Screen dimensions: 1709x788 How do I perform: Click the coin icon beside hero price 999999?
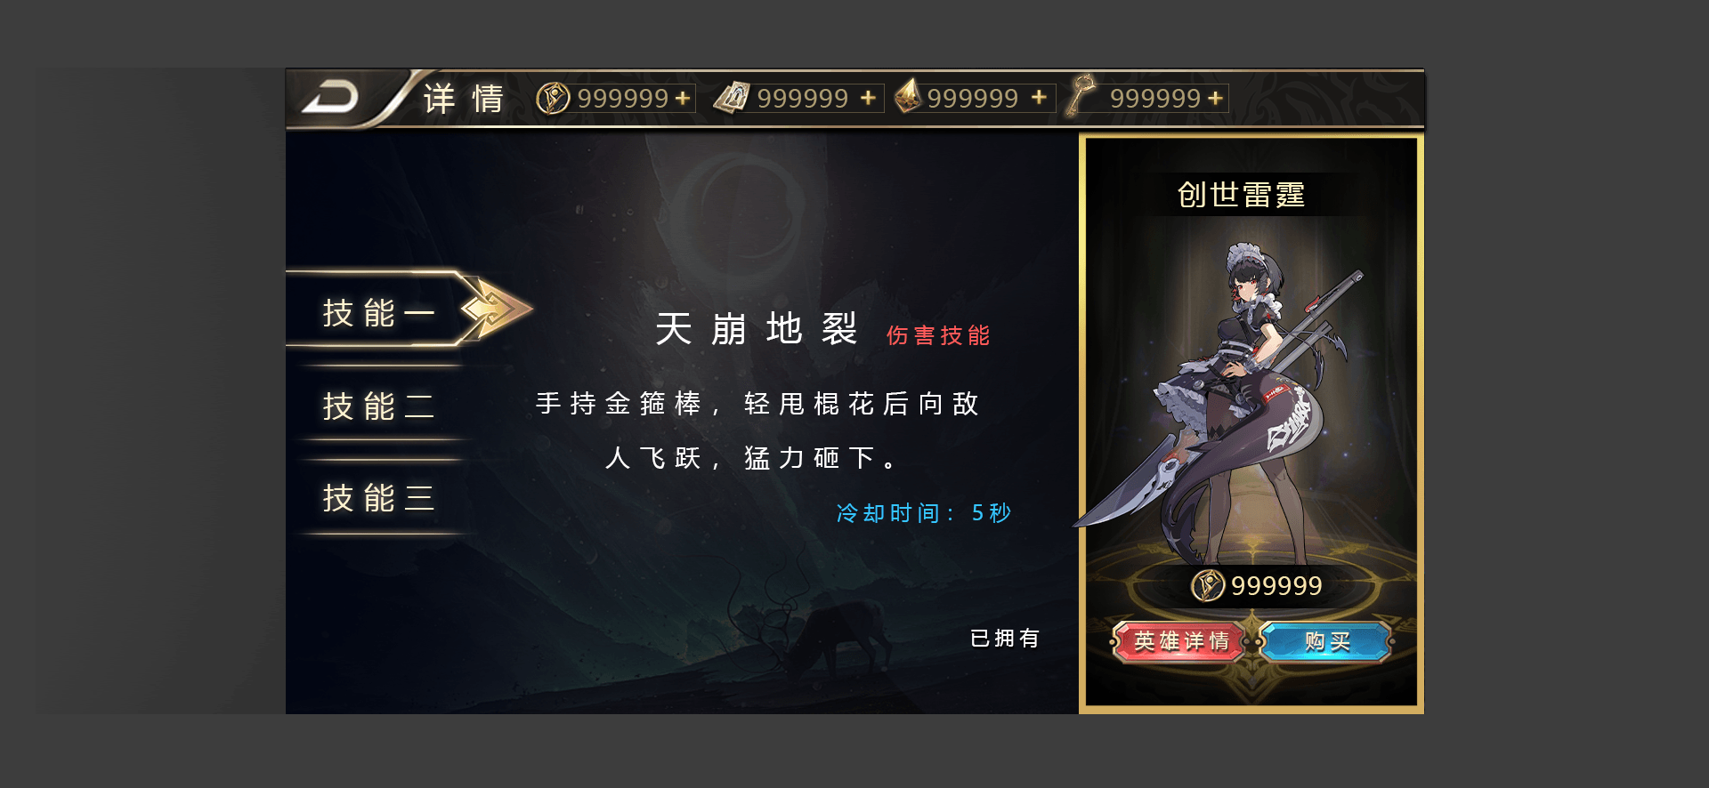tap(1208, 585)
